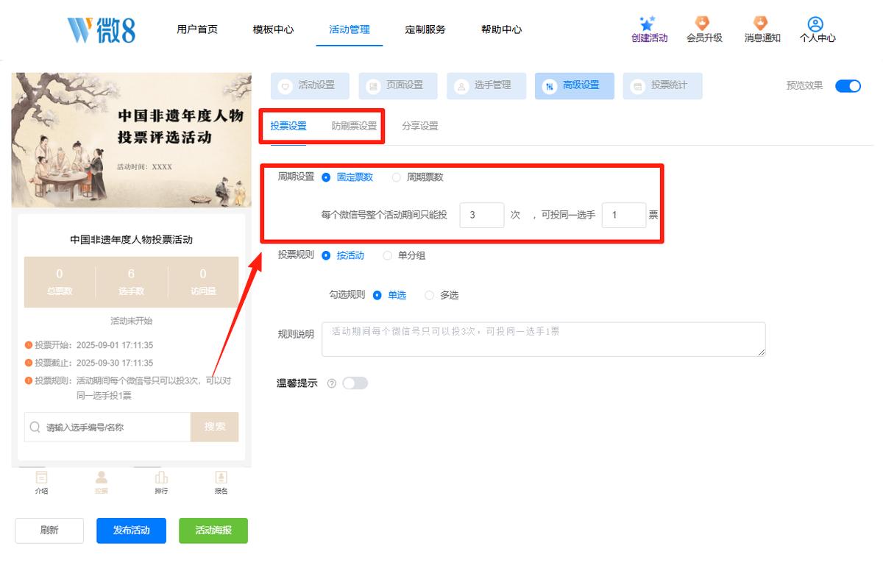Select the 周期票数 radio option
The width and height of the screenshot is (883, 582).
pyautogui.click(x=397, y=177)
